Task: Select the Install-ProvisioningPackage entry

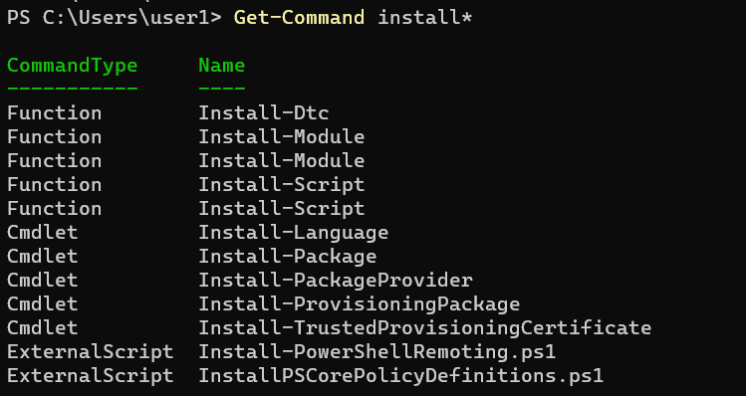Action: (360, 303)
